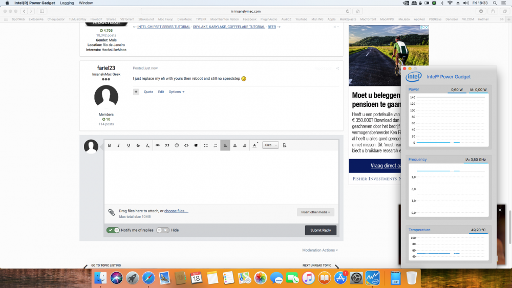This screenshot has height=288, width=512.
Task: Insert a numbered list in editor
Action: 216,145
